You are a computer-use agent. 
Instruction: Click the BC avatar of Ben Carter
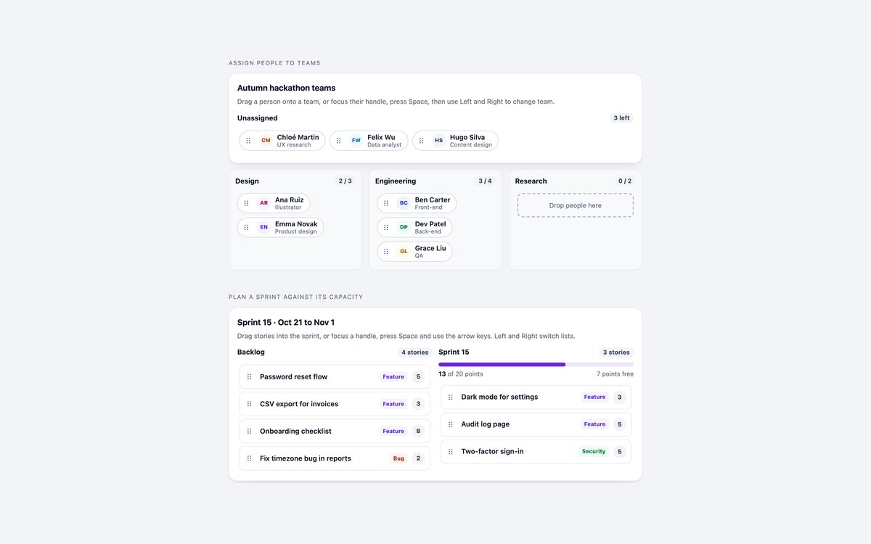click(404, 203)
